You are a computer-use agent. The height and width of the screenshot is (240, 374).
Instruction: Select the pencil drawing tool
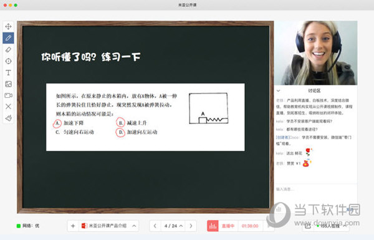coord(8,38)
